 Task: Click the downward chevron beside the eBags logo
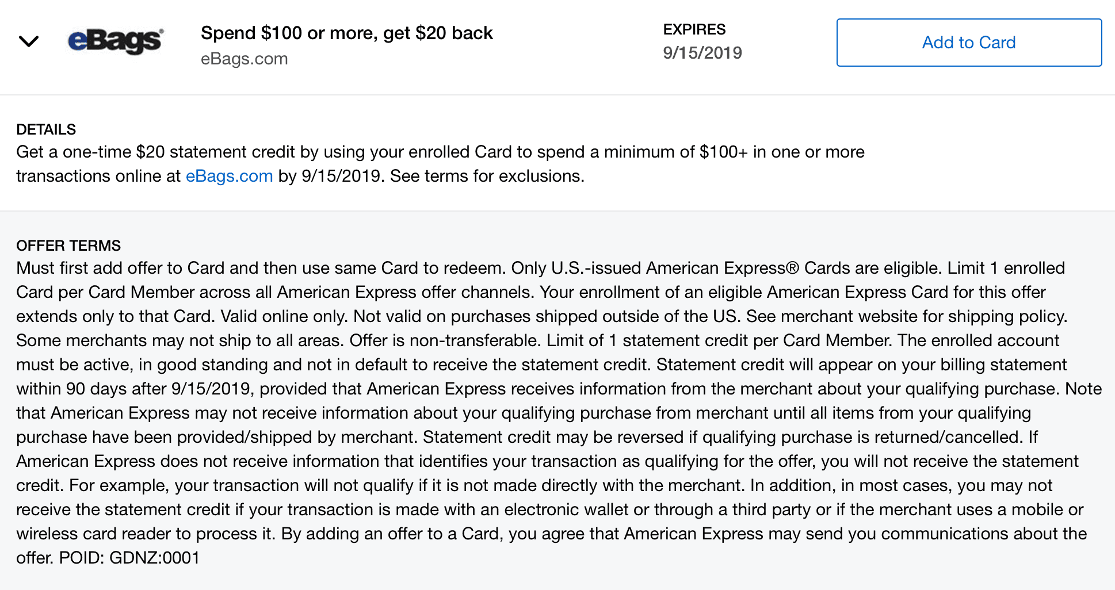tap(29, 41)
